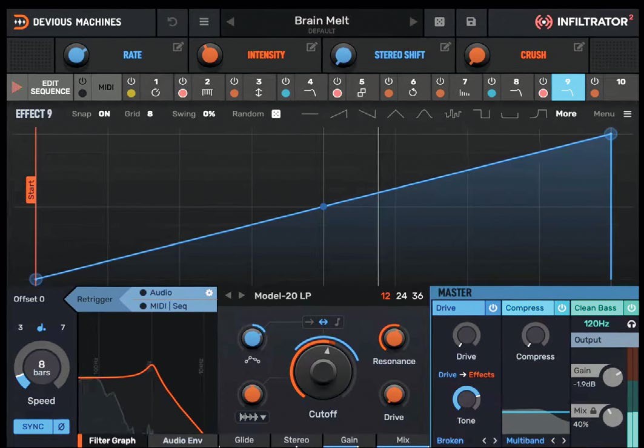Open the Stereo tab

[296, 440]
